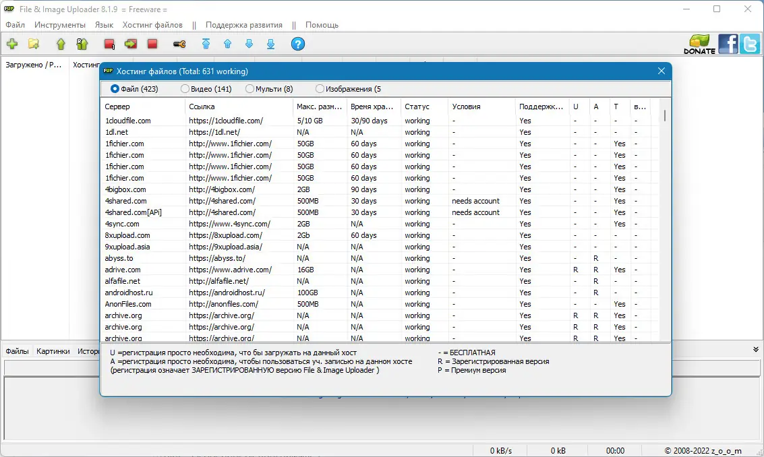Click the DONATE icon
Screen dimensions: 764x457
coord(700,44)
